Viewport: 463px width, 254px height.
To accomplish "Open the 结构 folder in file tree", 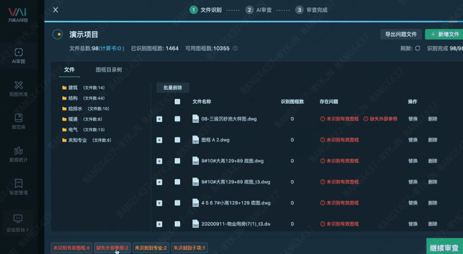I will tap(73, 98).
